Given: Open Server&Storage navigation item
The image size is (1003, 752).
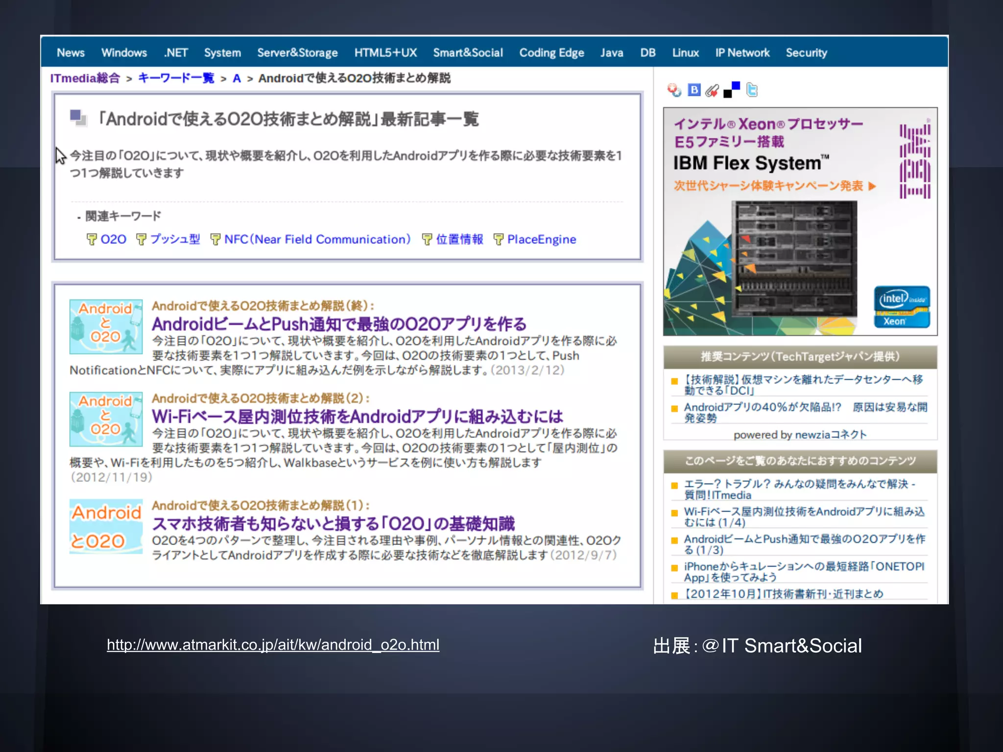Looking at the screenshot, I should (x=297, y=53).
